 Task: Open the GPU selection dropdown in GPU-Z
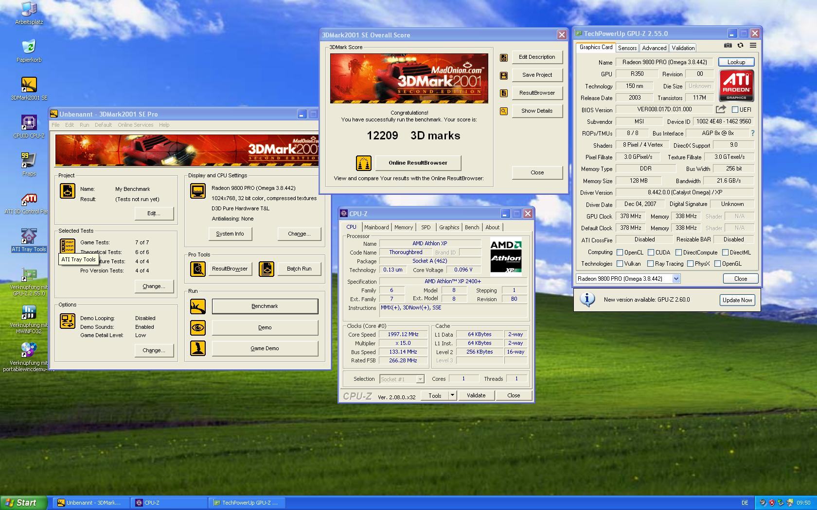coord(676,279)
